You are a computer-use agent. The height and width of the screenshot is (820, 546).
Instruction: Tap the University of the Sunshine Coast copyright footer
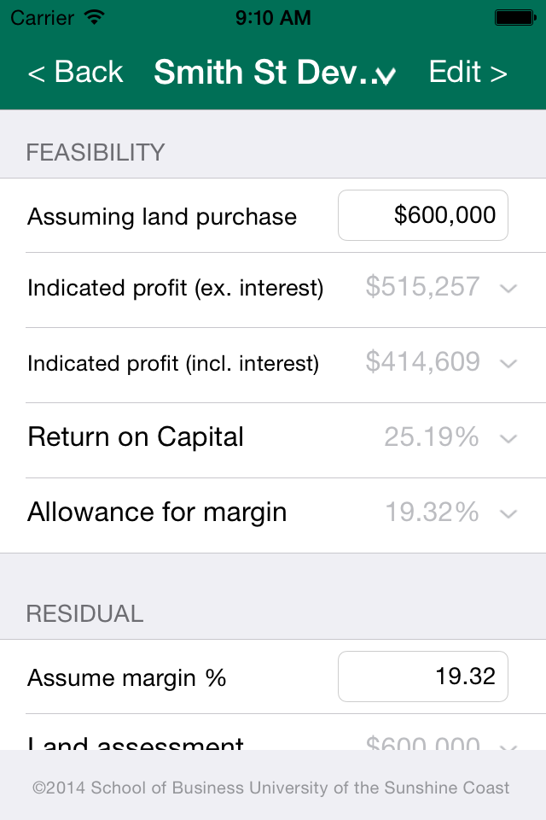click(270, 788)
